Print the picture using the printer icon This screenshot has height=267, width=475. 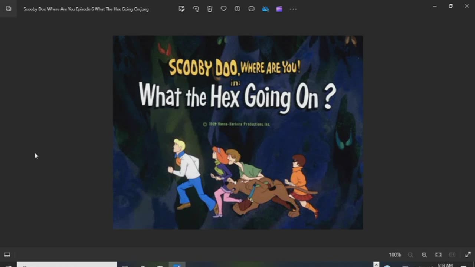pos(251,9)
